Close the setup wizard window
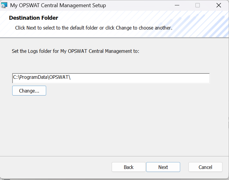This screenshot has height=180, width=229. [219, 5]
